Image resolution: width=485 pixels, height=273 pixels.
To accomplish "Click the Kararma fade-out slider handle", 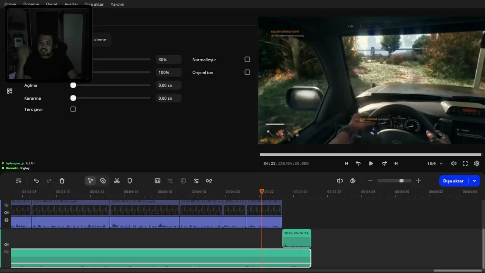I will click(x=73, y=98).
